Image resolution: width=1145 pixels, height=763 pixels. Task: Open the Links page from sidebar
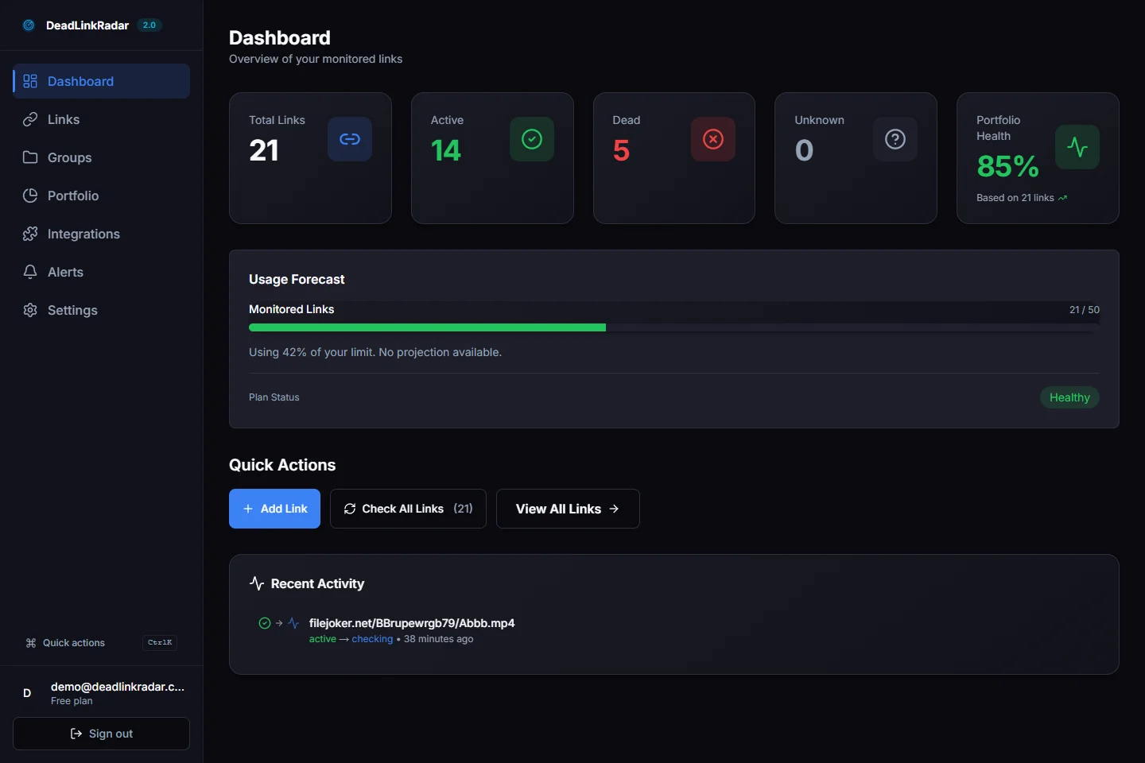64,119
